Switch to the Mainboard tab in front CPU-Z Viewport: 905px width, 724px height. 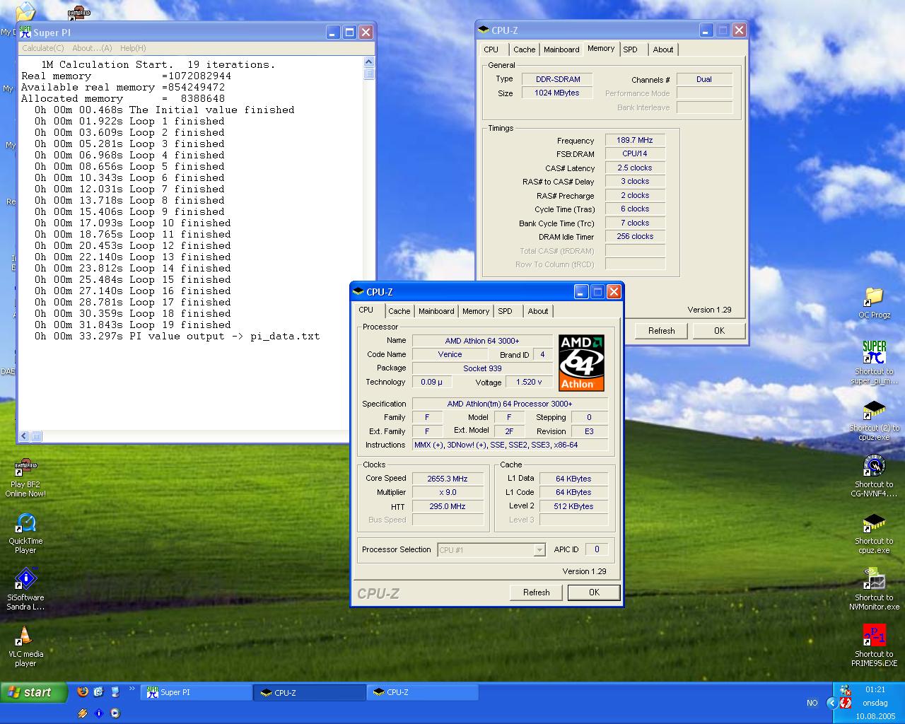436,311
